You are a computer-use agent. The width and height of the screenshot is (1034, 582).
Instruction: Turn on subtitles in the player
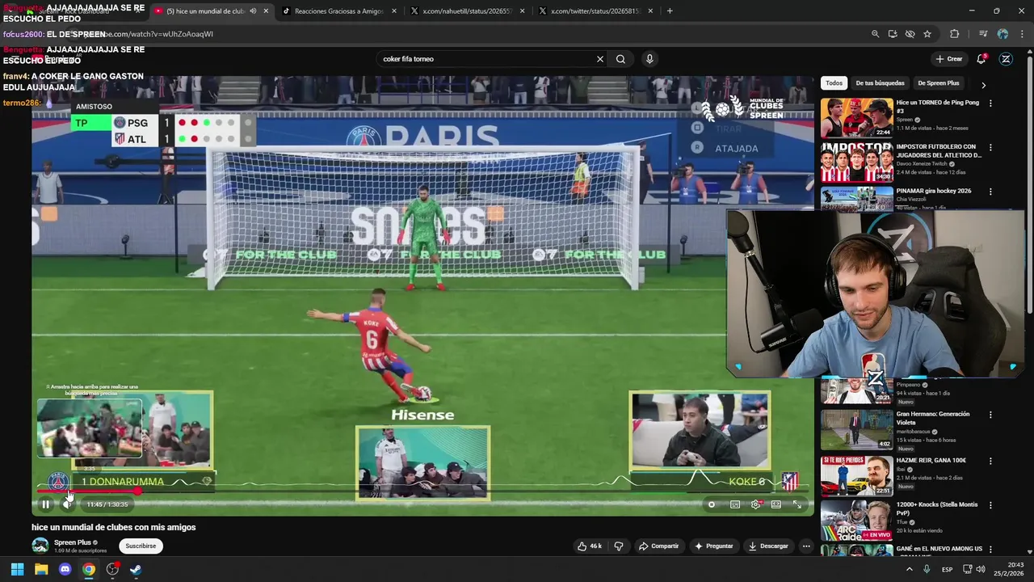tap(735, 504)
